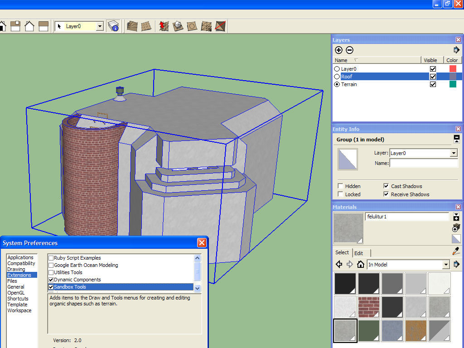Select the Sandbox Drape tool
The height and width of the screenshot is (348, 464).
pyautogui.click(x=192, y=26)
